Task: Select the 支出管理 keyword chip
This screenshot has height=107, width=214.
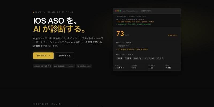Action: (x=128, y=58)
